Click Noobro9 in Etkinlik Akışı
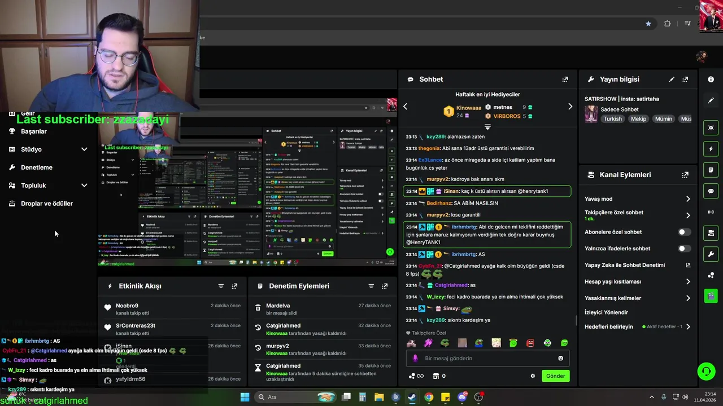This screenshot has height=406, width=723. click(x=127, y=306)
